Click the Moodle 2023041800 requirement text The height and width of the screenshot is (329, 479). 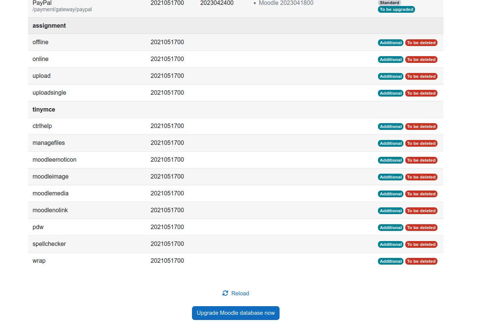[x=286, y=3]
